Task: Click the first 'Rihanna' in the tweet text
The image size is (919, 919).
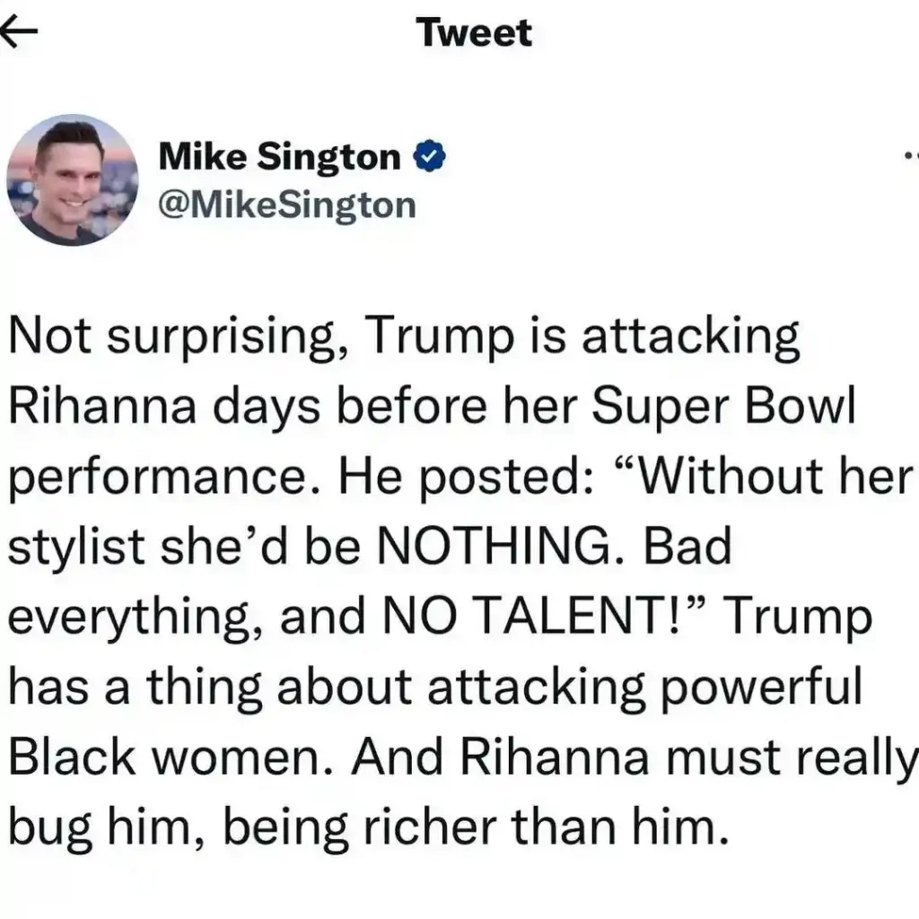Action: [x=102, y=405]
